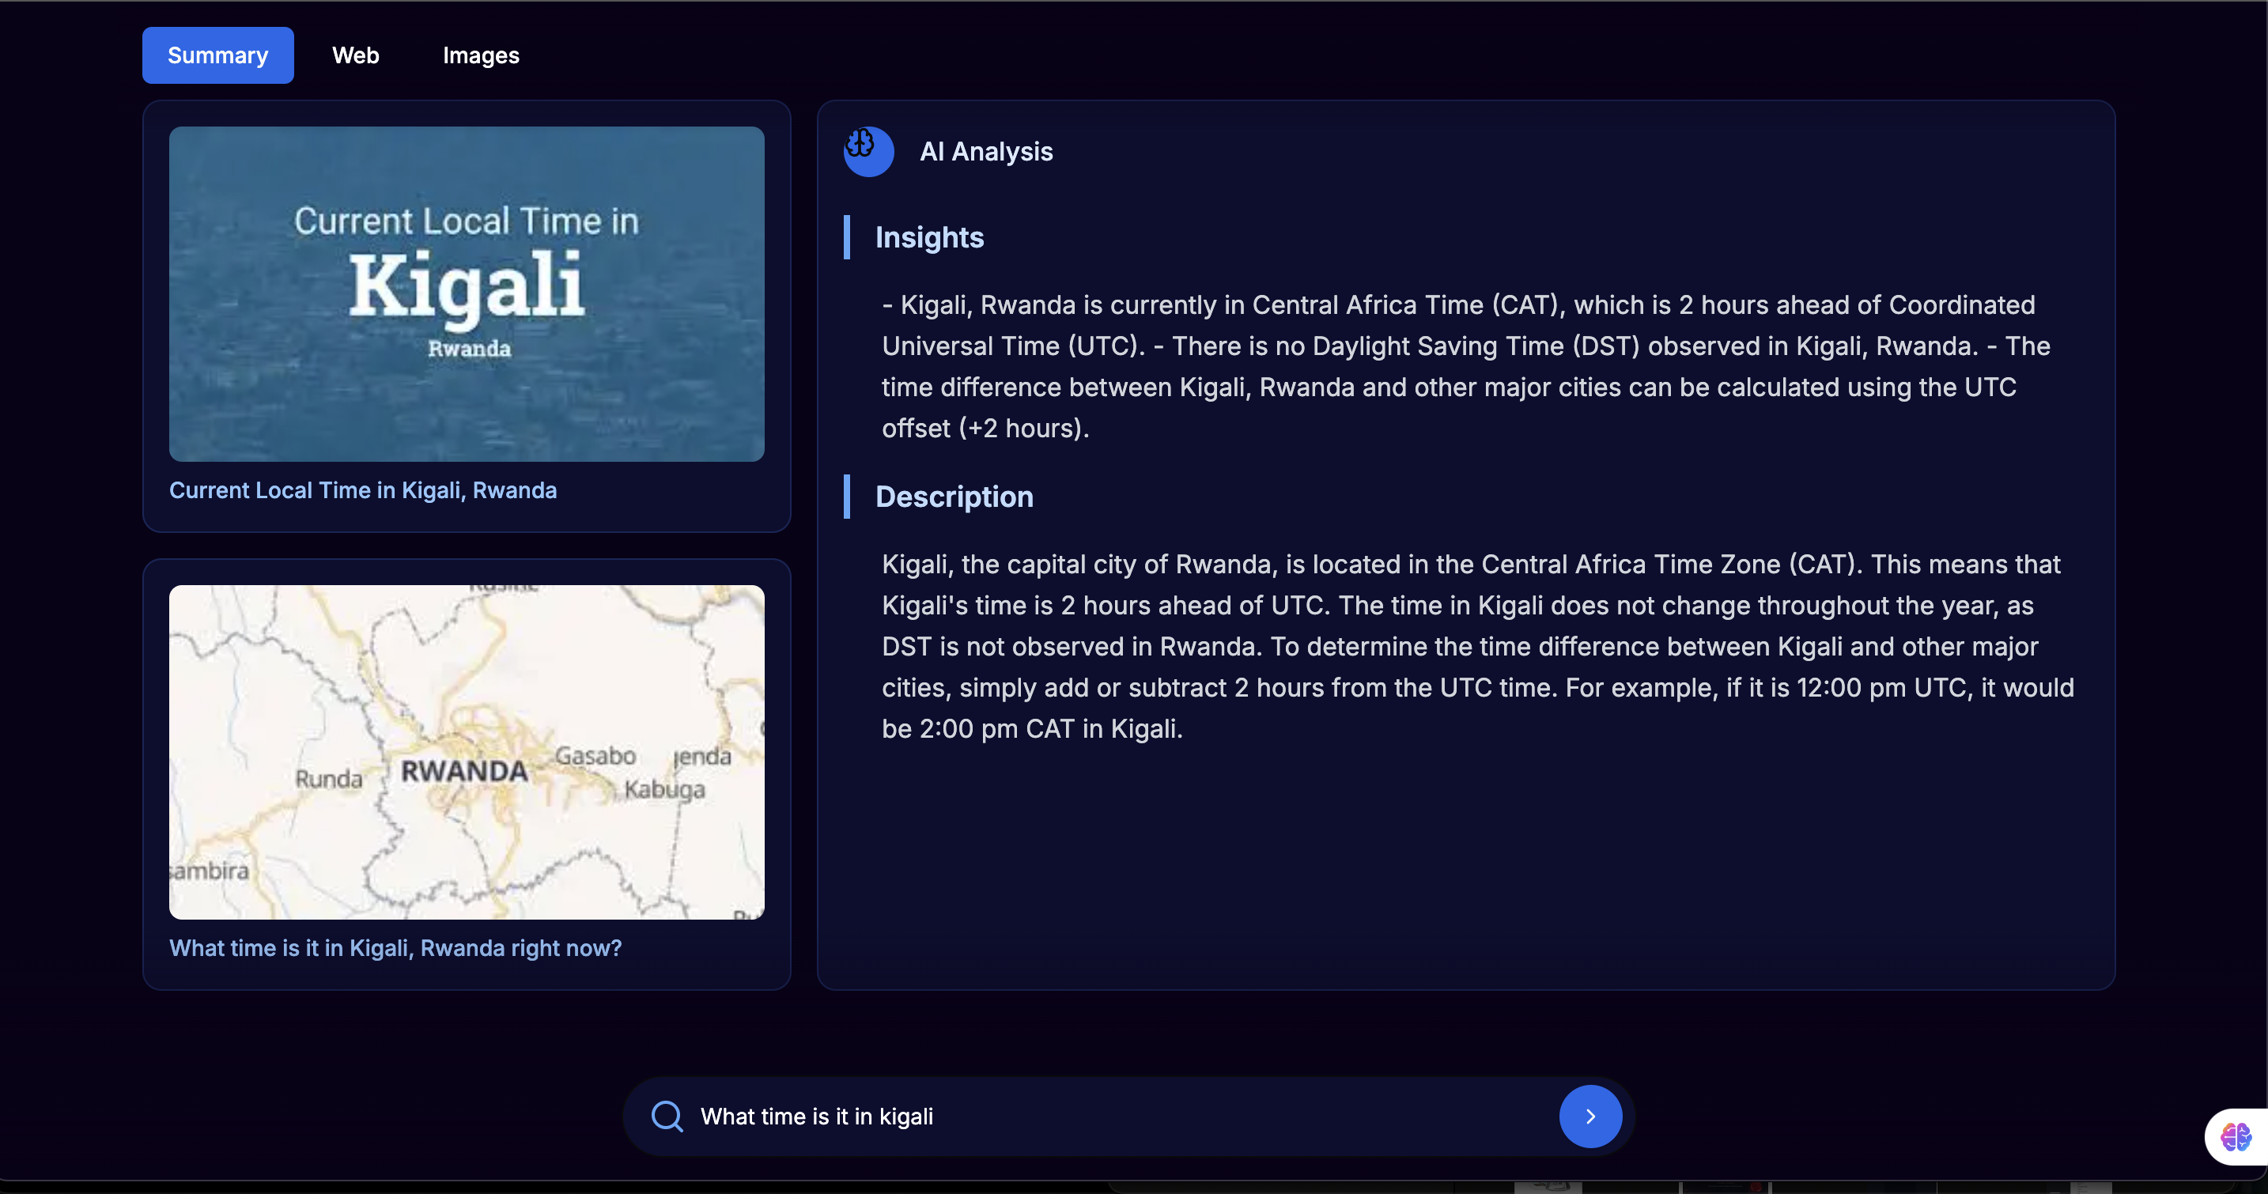Open What time is it in Kigali link
2268x1194 pixels.
[x=395, y=948]
